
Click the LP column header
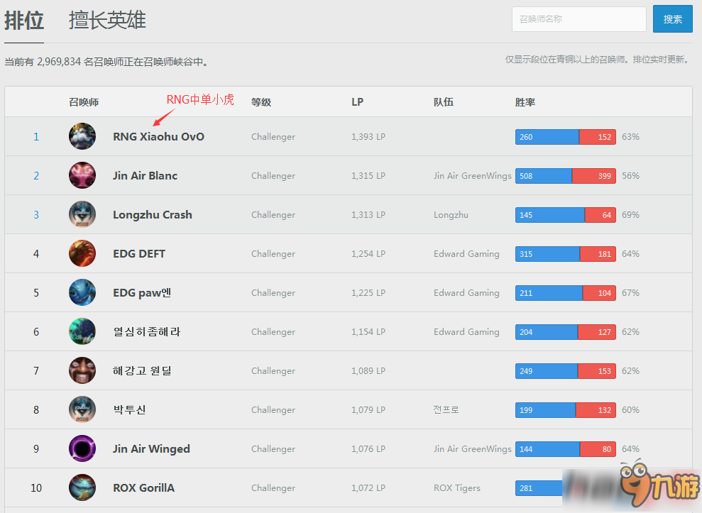point(357,102)
